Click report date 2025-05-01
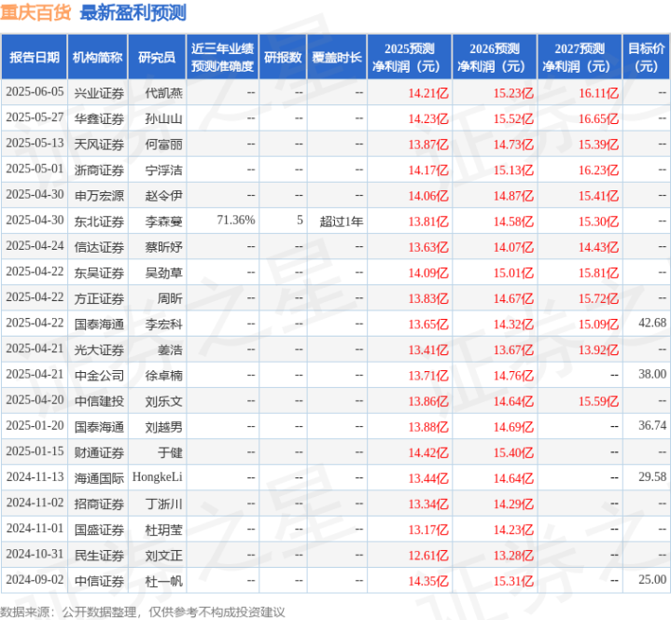The height and width of the screenshot is (620, 671). 35,169
